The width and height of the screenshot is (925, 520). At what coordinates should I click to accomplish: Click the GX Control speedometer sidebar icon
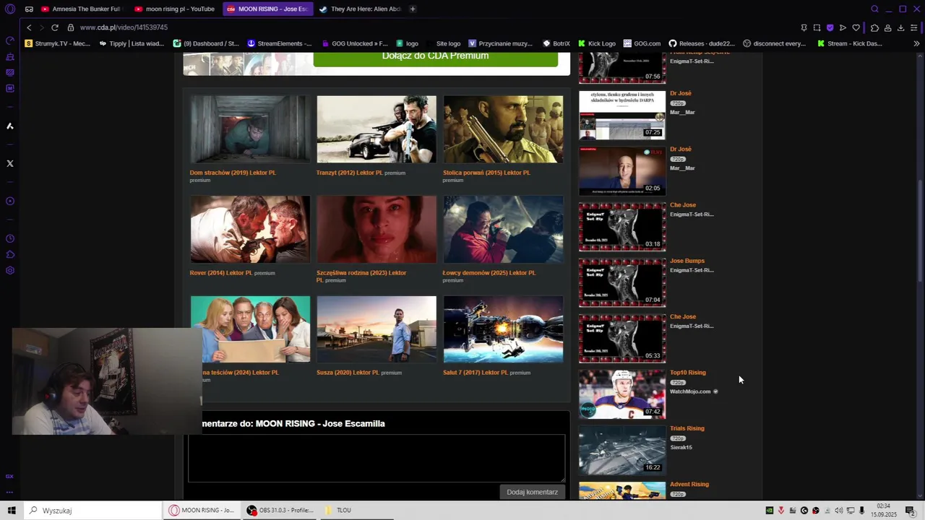coord(10,40)
